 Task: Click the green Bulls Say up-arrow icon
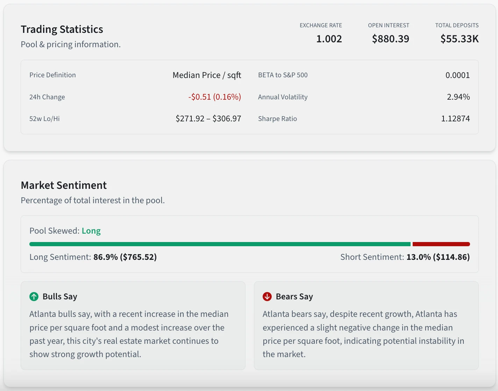point(34,297)
